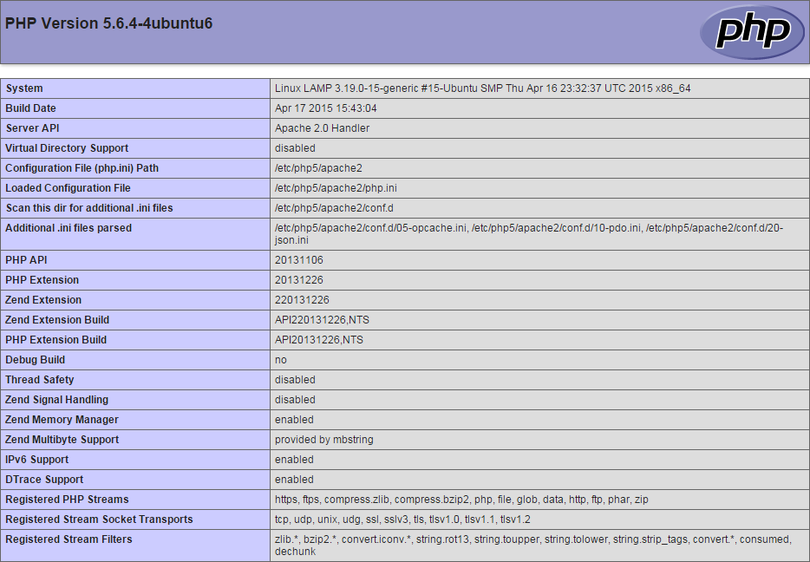Click the "Registered Stream Socket Transports" label

99,520
